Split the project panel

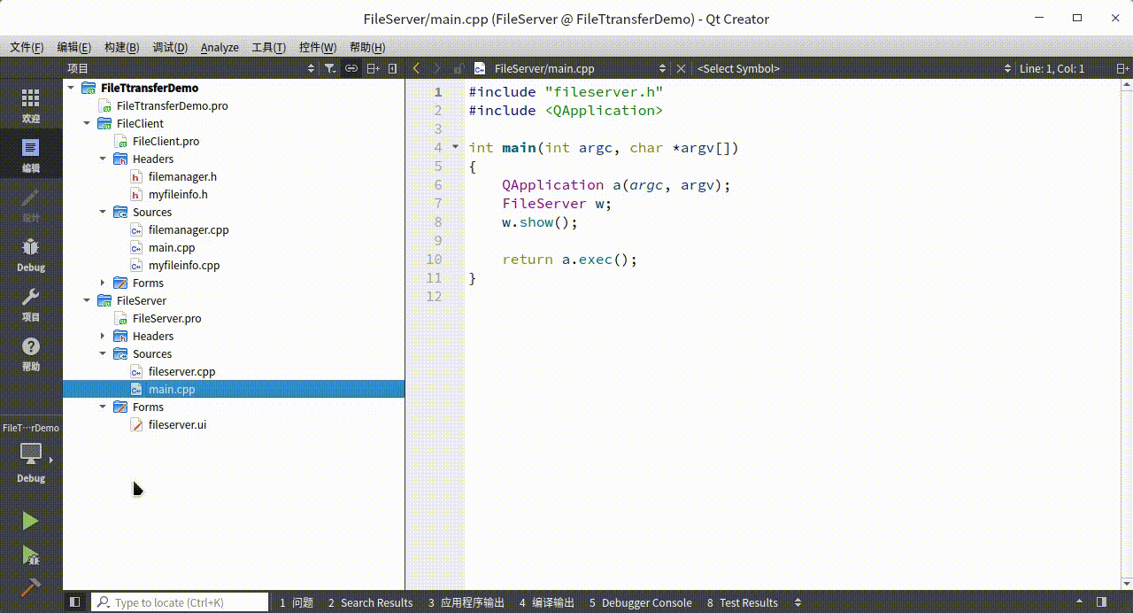373,68
